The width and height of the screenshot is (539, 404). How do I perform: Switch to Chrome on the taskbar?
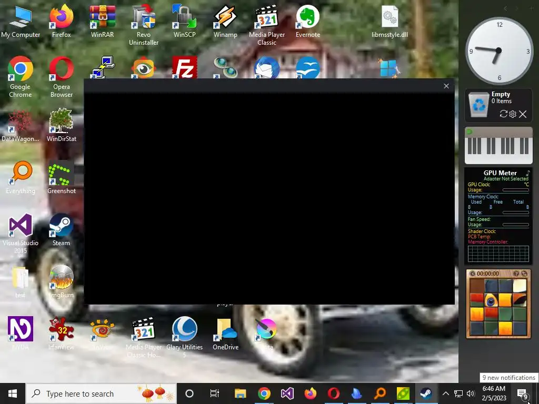pos(264,393)
